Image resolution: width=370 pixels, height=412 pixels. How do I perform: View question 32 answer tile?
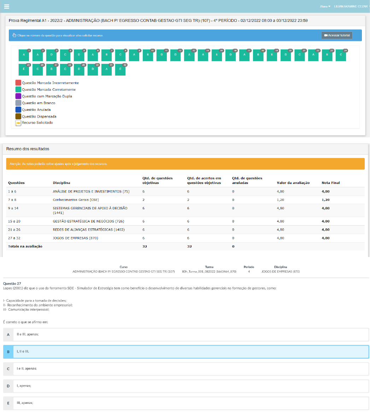[x=120, y=70]
